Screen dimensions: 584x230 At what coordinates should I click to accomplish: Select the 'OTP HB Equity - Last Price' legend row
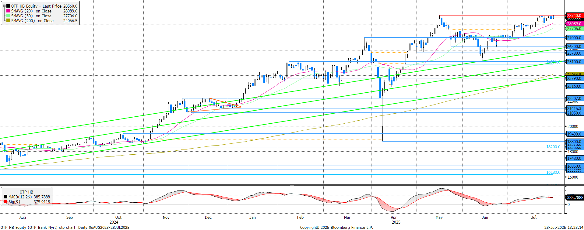pyautogui.click(x=42, y=6)
